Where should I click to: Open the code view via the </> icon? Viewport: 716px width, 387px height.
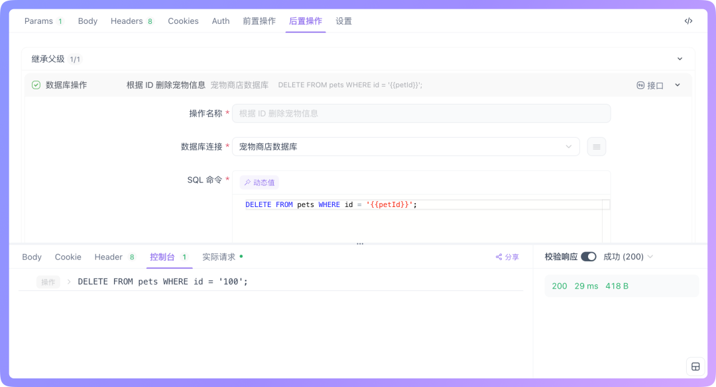[688, 21]
